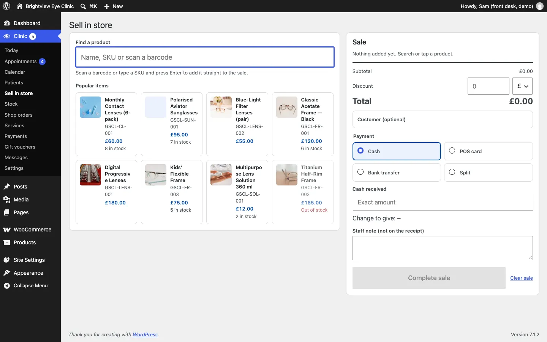Click the Clinic eye icon
The width and height of the screenshot is (547, 342).
click(7, 36)
